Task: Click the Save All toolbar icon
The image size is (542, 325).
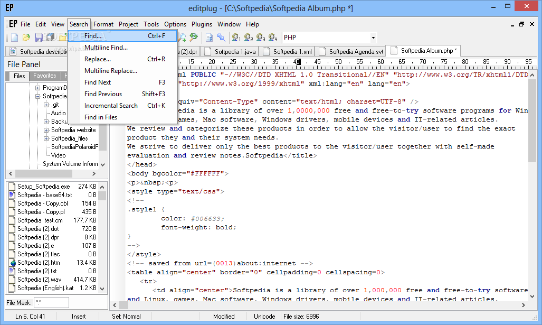Action: tap(51, 38)
